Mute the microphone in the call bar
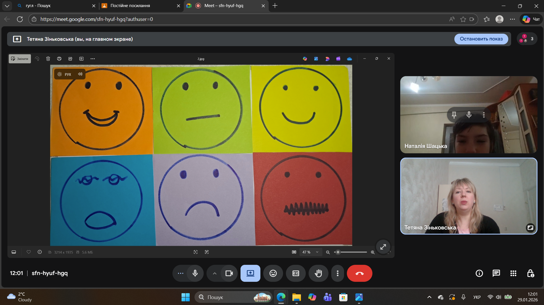This screenshot has height=305, width=544. pos(195,273)
